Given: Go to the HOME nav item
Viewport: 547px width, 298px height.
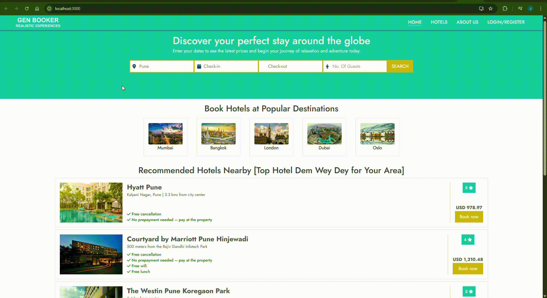Looking at the screenshot, I should click(415, 22).
